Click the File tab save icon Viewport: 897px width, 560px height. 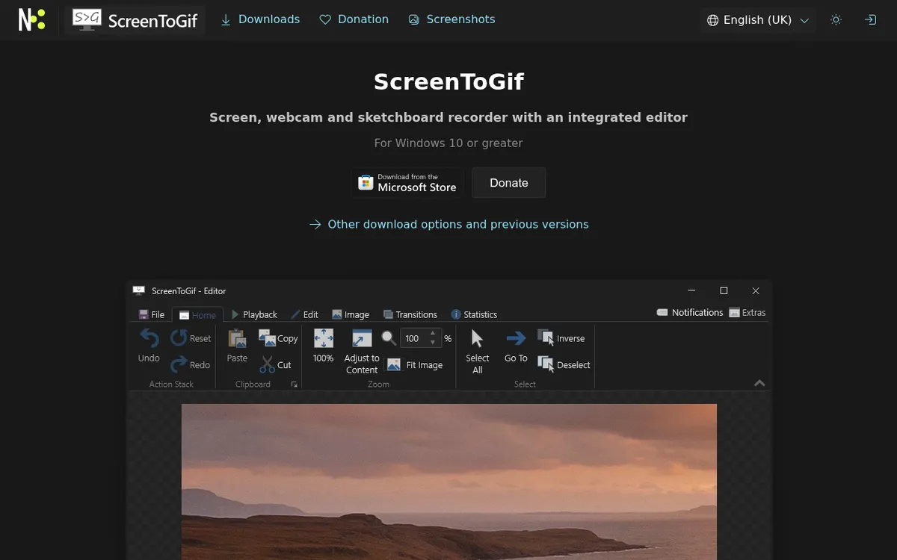coord(144,314)
